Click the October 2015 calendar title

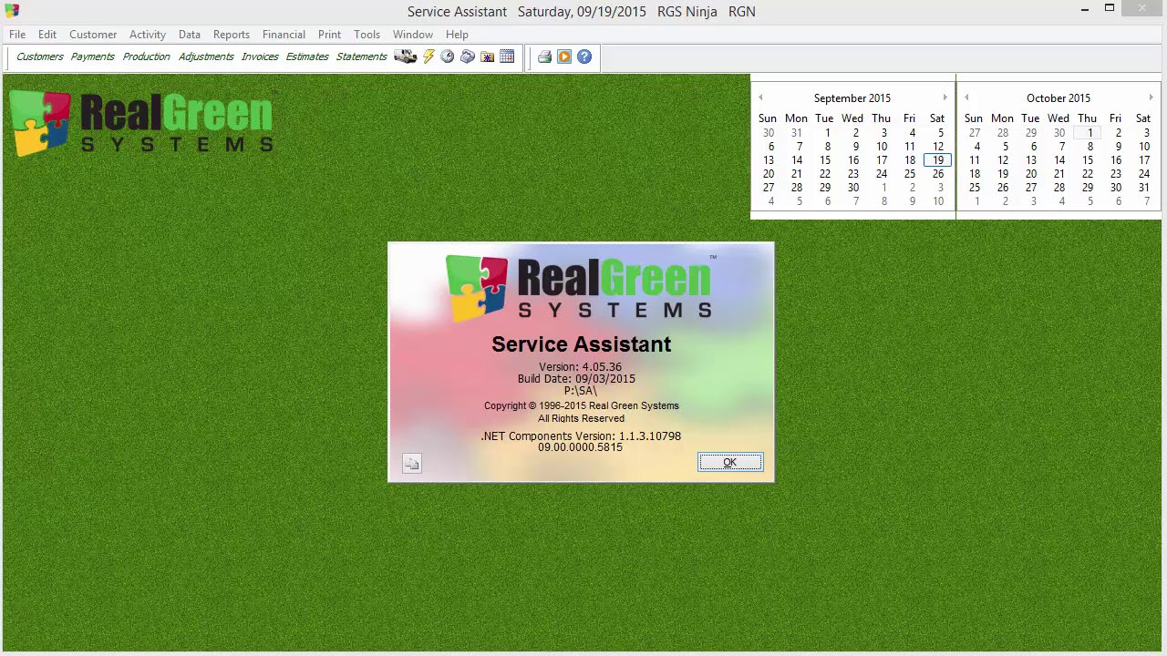1059,97
